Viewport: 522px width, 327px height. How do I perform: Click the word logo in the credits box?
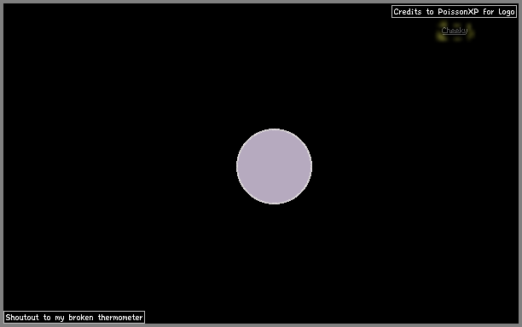click(x=507, y=12)
